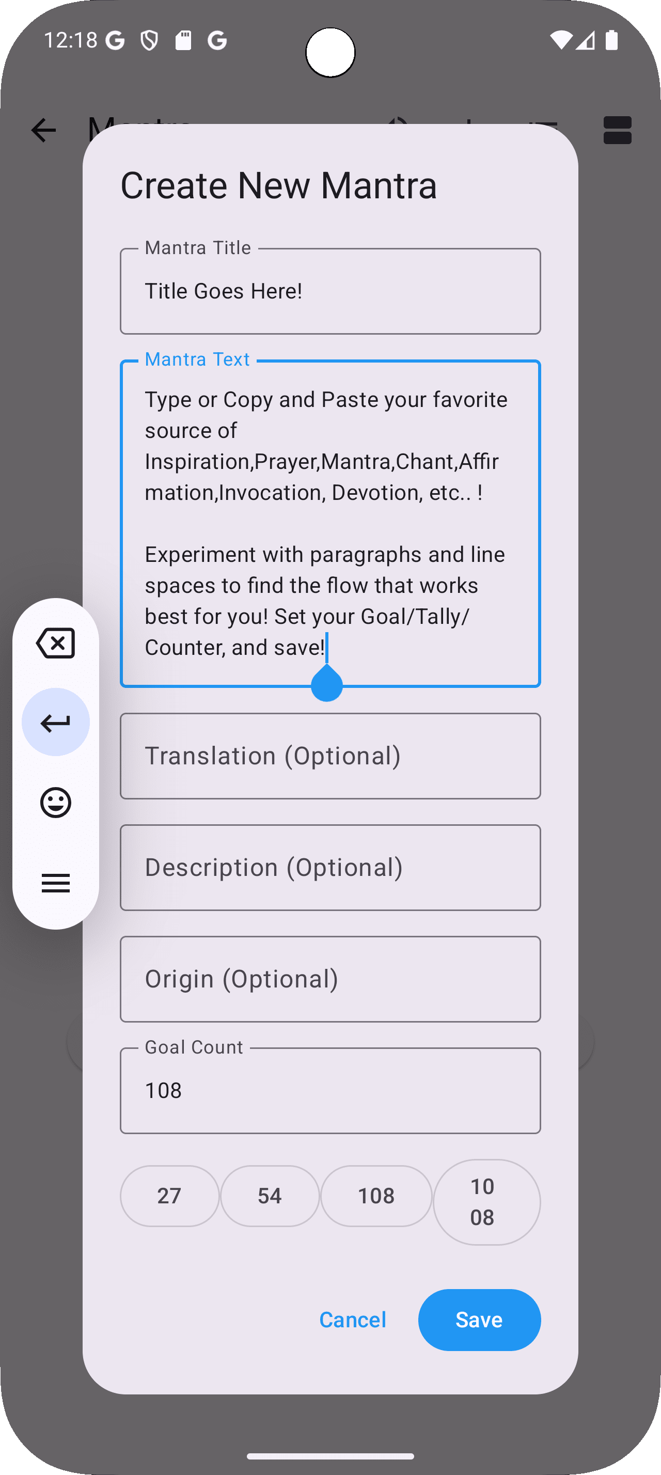Open the emoji picker smiley icon

click(55, 802)
